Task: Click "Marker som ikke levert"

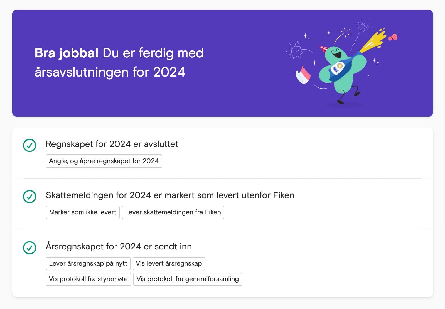Action: [x=82, y=212]
